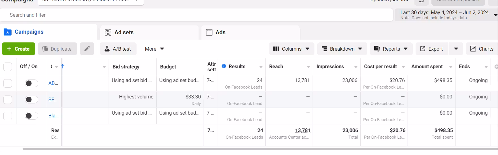Expand the Columns dropdown
The height and width of the screenshot is (155, 498).
click(x=291, y=49)
